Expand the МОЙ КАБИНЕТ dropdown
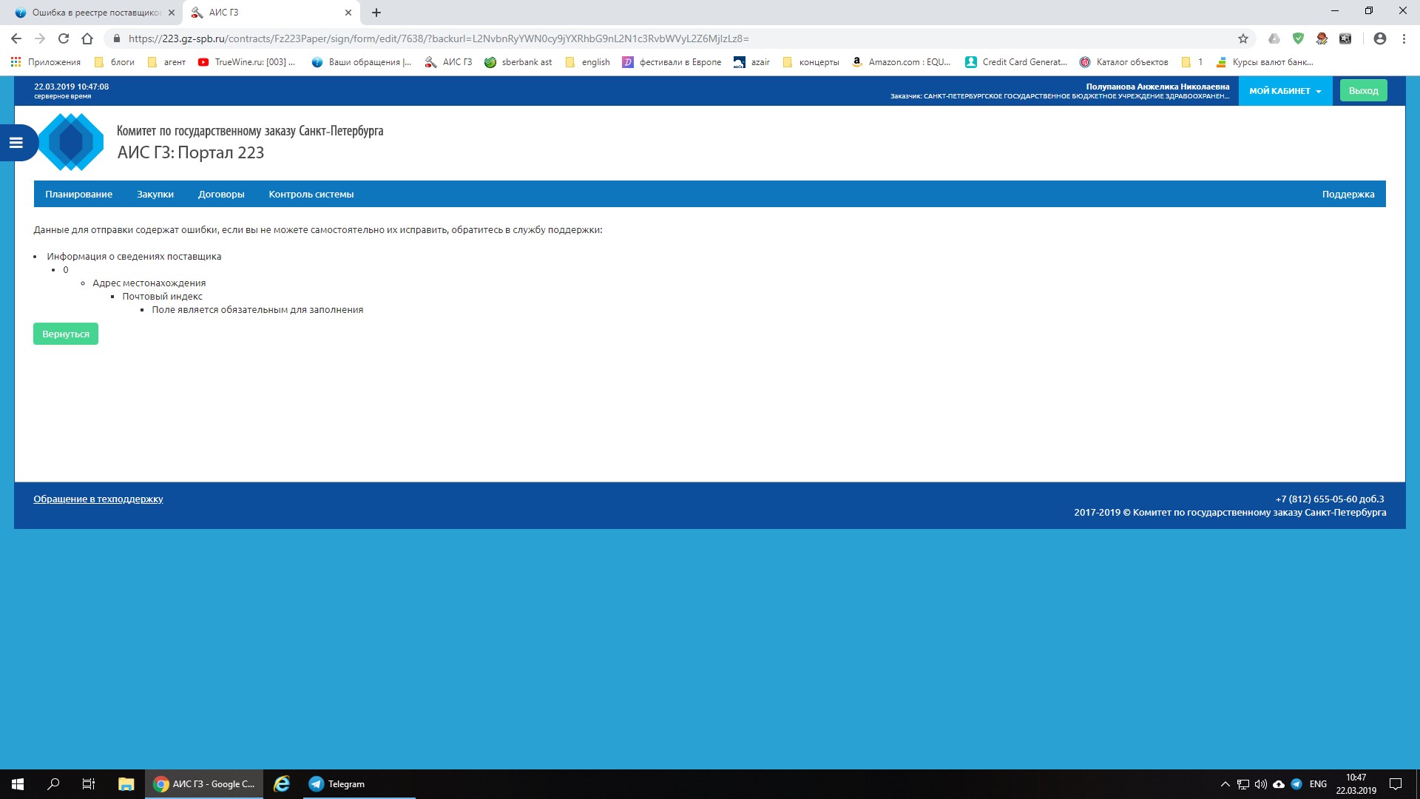 (x=1285, y=91)
